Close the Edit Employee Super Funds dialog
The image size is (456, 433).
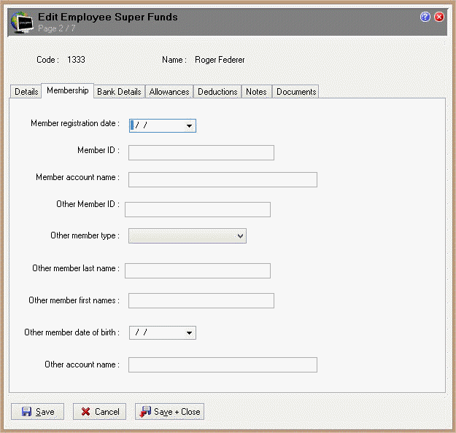click(438, 17)
